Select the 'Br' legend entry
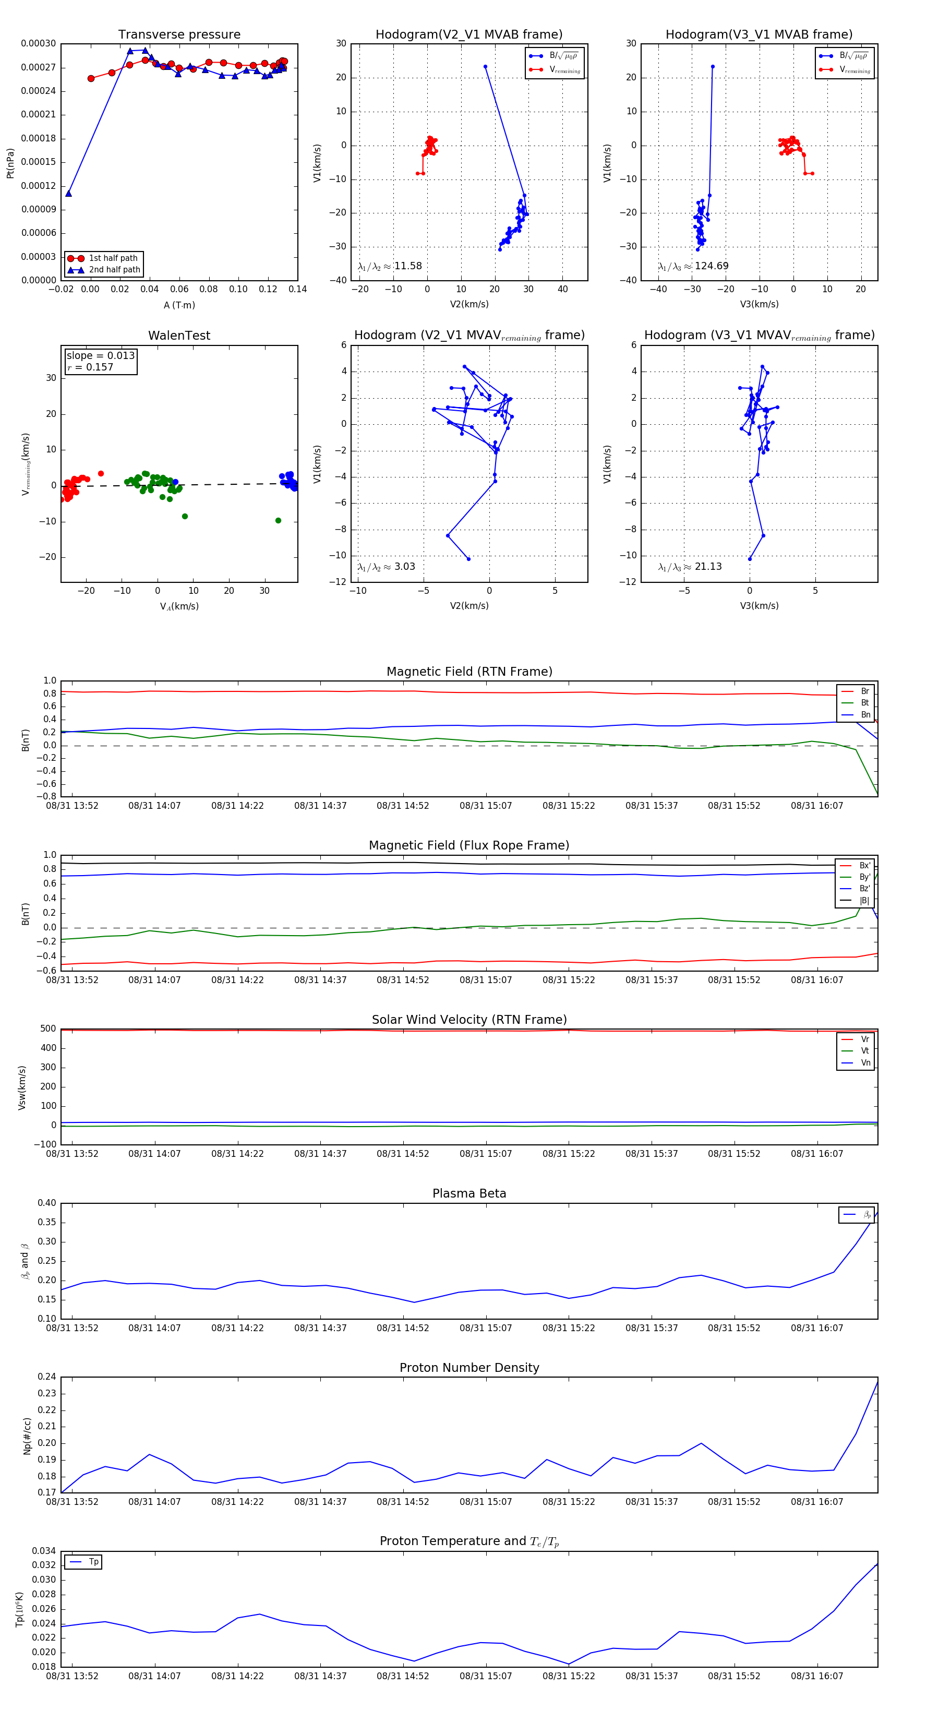The height and width of the screenshot is (1722, 939). pyautogui.click(x=856, y=691)
